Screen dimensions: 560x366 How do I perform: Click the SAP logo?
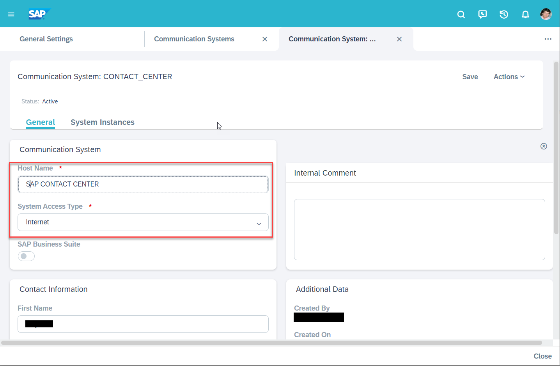click(39, 14)
